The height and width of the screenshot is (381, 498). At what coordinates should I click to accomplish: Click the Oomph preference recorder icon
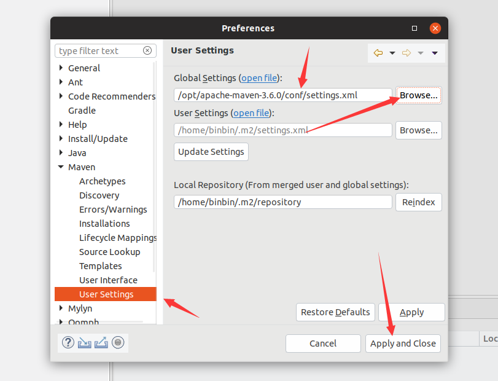pos(118,342)
